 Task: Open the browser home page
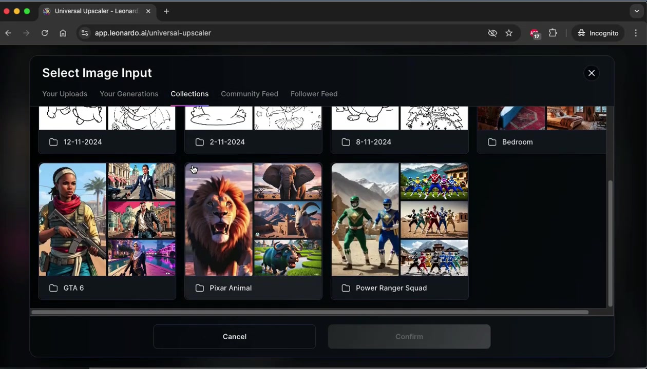coord(63,33)
